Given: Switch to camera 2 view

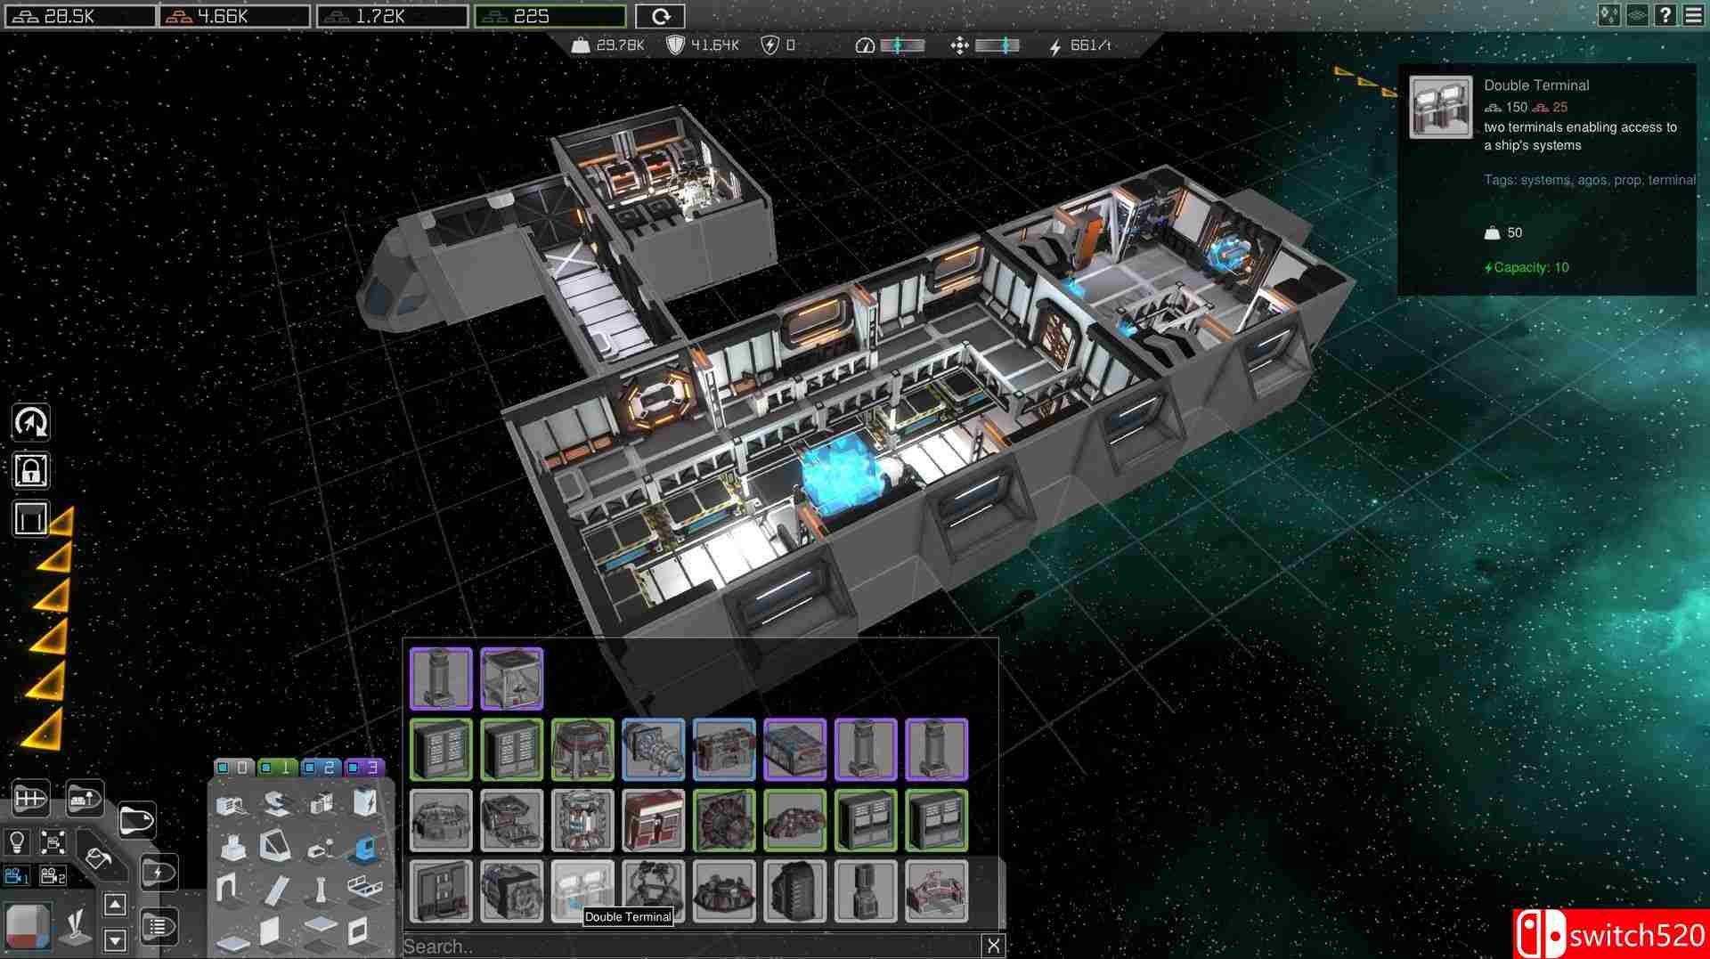Looking at the screenshot, I should tap(53, 876).
